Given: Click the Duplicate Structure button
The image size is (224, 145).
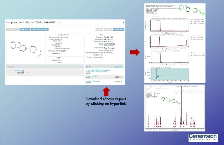Looking at the screenshot, I should (x=40, y=29).
